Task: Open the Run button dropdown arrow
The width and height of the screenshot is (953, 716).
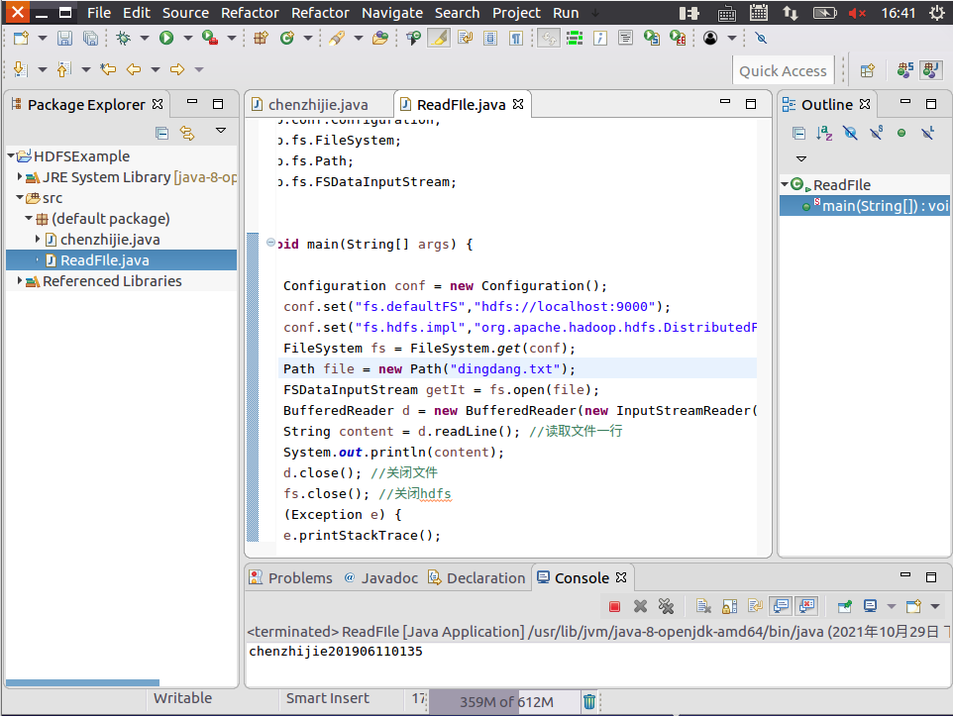Action: (187, 38)
